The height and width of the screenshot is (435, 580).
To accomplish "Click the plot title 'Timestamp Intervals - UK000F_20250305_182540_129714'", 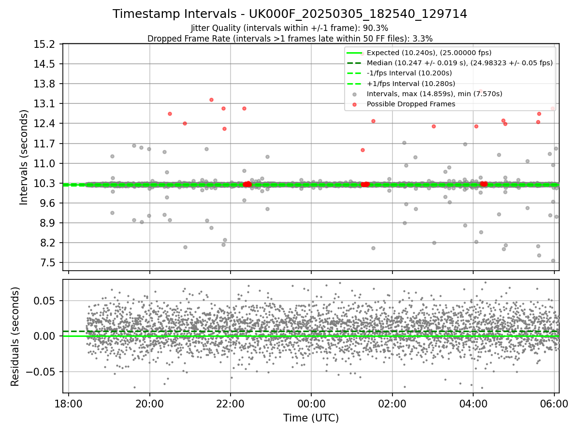I will point(290,14).
